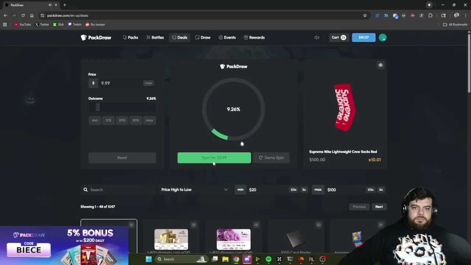Viewport: 471px width, 265px height.
Task: Open a new browser tab
Action: [64, 5]
